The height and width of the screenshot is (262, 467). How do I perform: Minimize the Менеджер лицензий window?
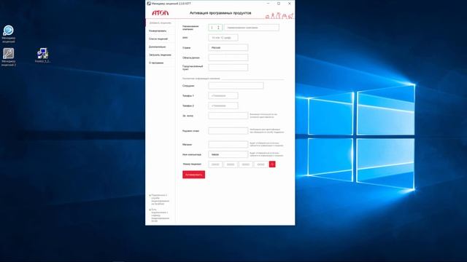[269, 4]
